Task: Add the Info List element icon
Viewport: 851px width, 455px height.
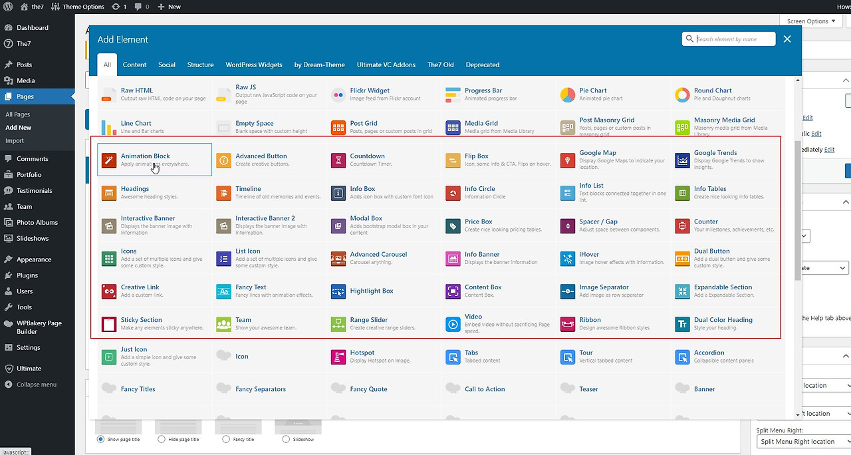Action: (568, 193)
